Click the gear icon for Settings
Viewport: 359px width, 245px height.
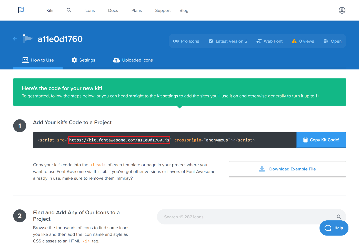pos(74,60)
